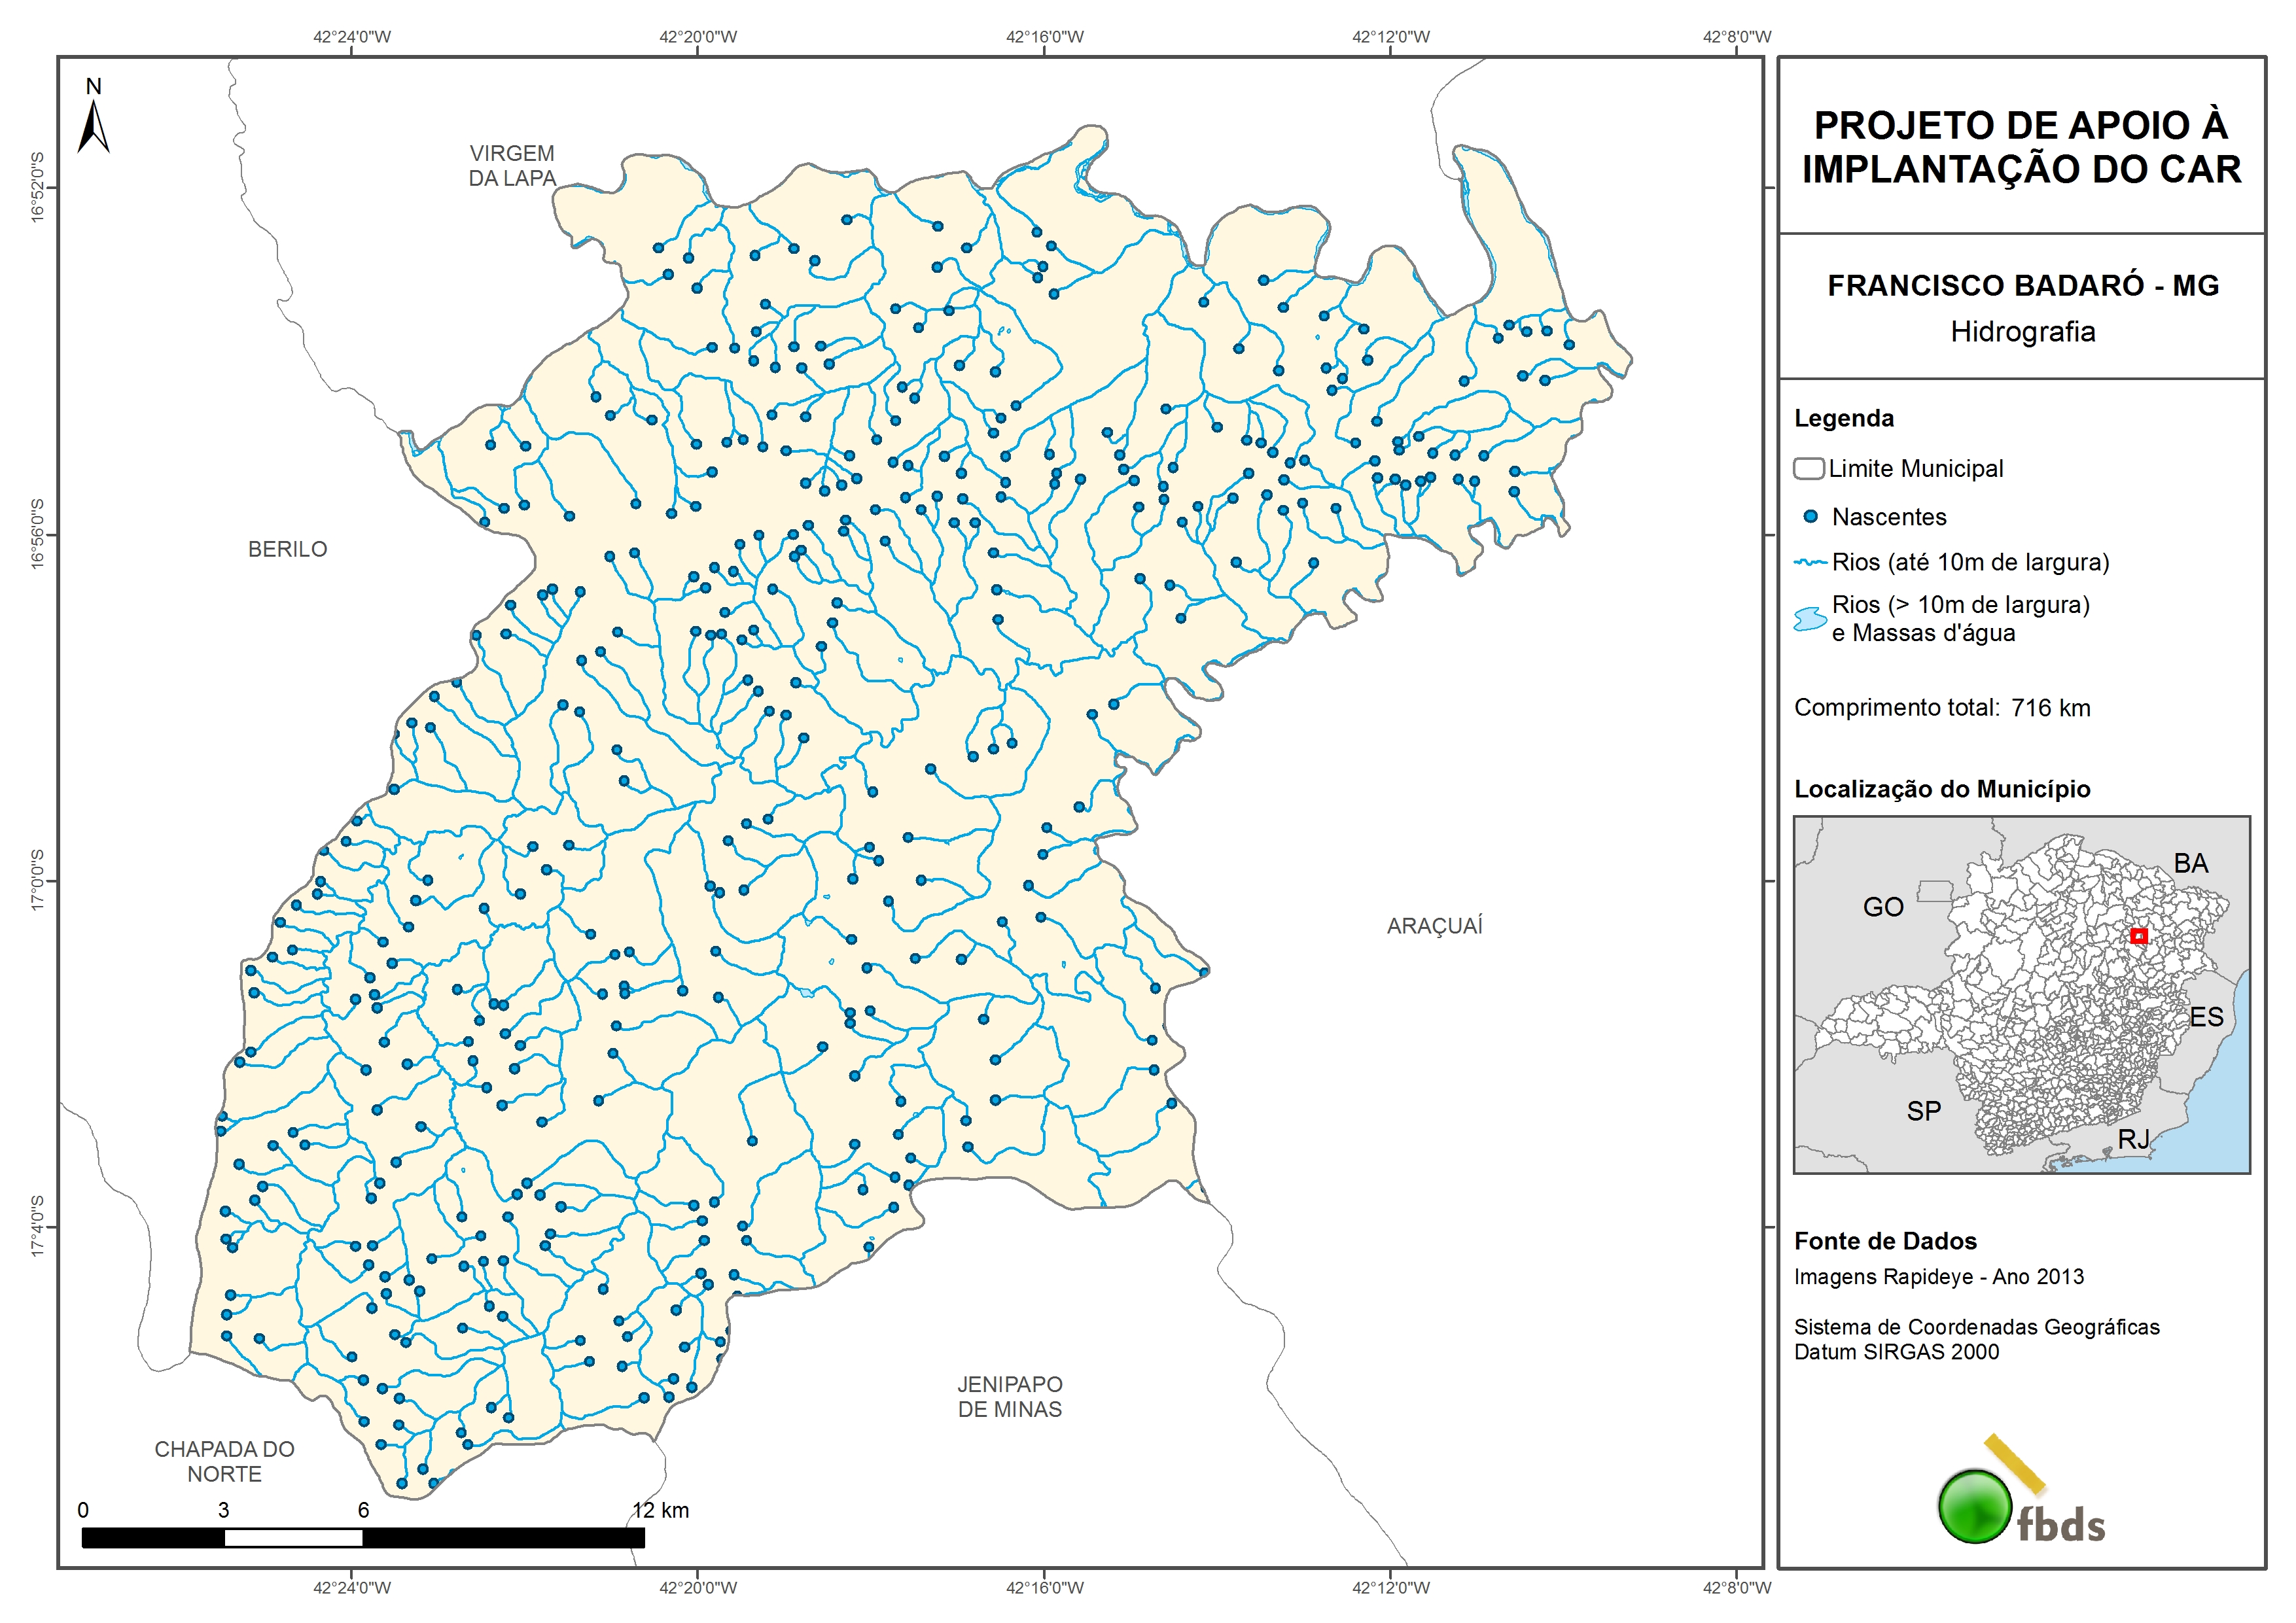This screenshot has height=1623, width=2296.
Task: Click the thin river line legend symbol
Action: coord(1810,563)
